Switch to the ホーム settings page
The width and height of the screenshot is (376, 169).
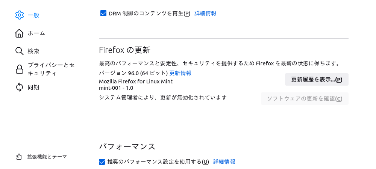point(36,33)
